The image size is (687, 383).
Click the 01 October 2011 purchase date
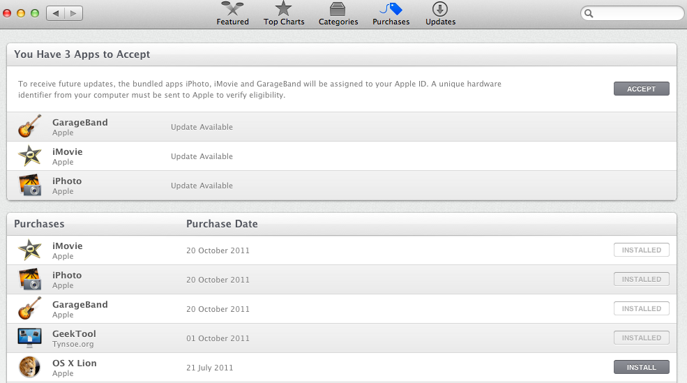(218, 338)
